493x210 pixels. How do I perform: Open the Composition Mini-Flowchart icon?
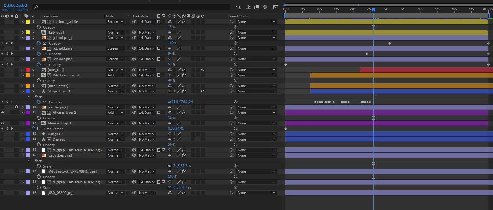tap(238, 7)
